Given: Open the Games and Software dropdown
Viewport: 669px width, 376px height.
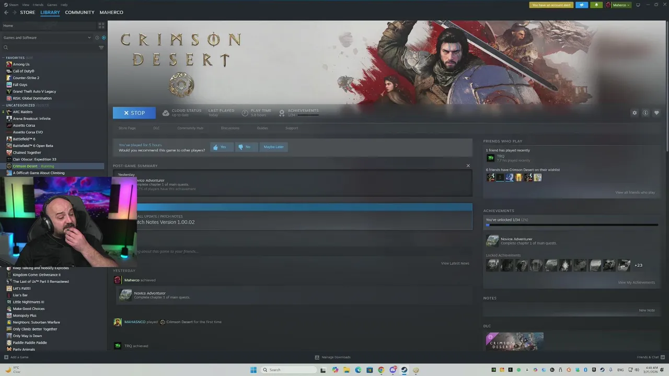Looking at the screenshot, I should (x=46, y=38).
